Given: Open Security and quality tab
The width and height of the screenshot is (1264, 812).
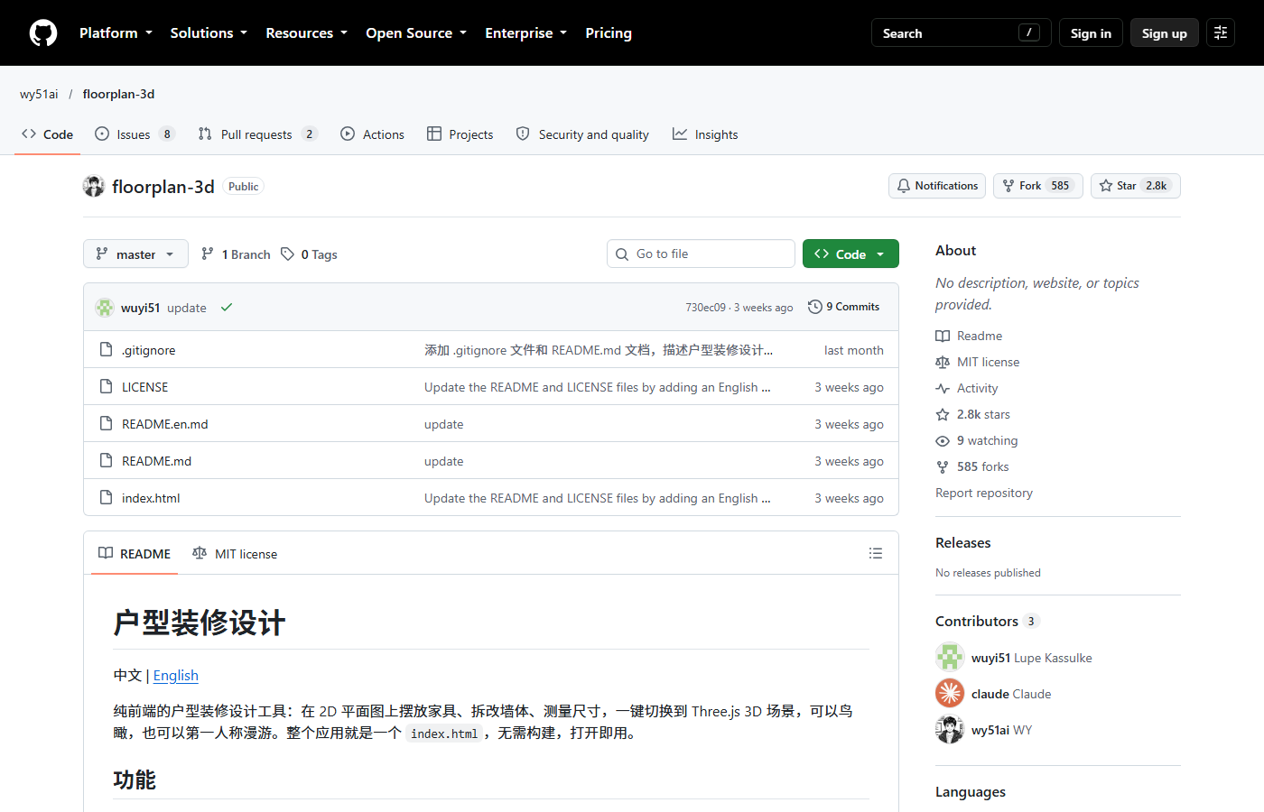Looking at the screenshot, I should click(x=582, y=134).
